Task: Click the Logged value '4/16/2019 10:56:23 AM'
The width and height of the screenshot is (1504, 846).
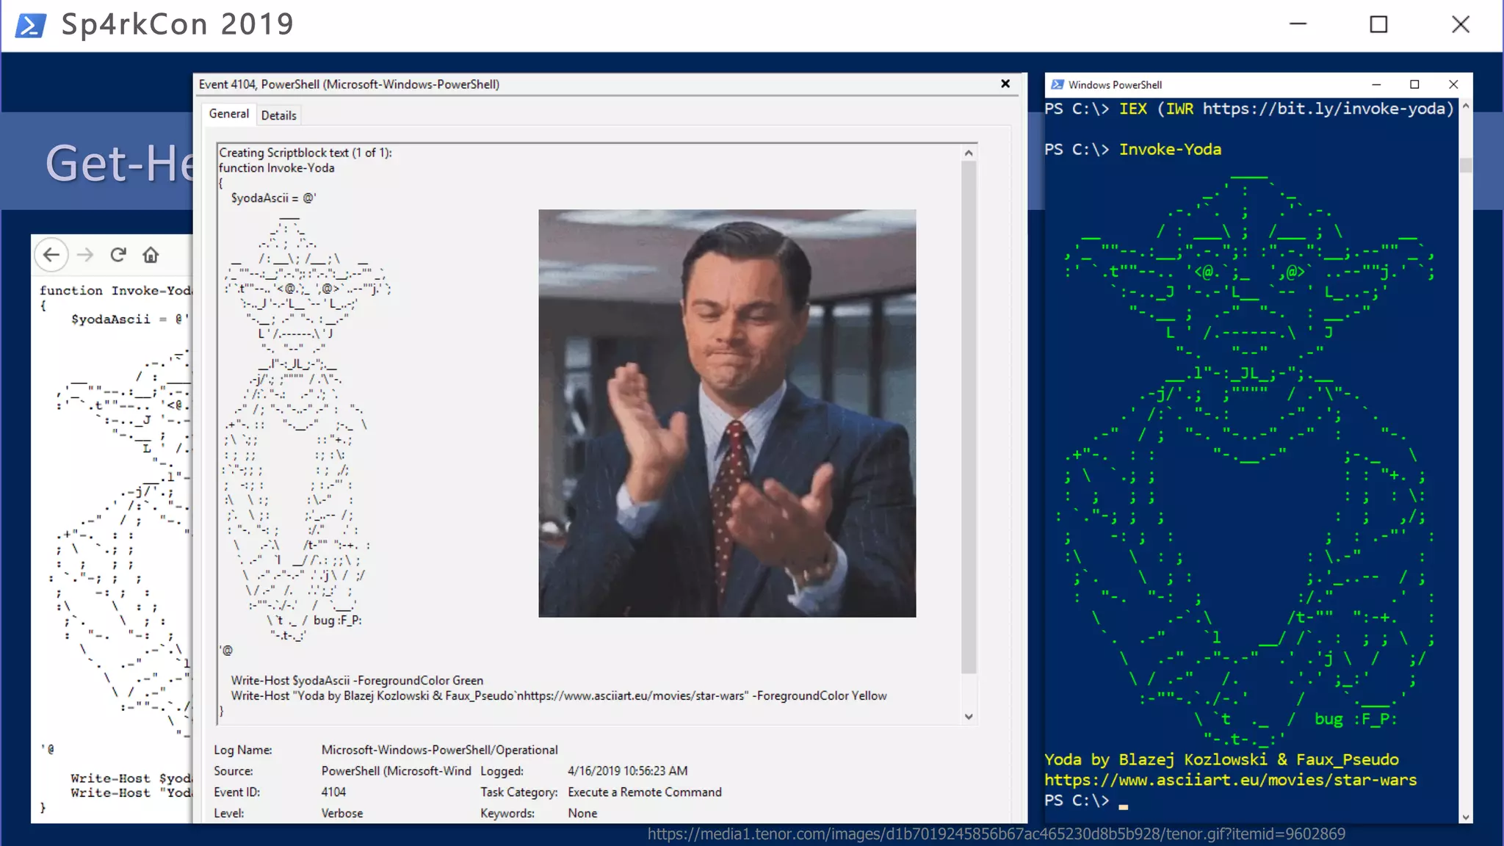Action: click(628, 771)
